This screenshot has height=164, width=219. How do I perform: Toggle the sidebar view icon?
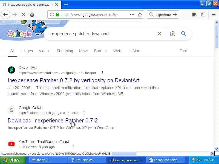pyautogui.click(x=203, y=14)
